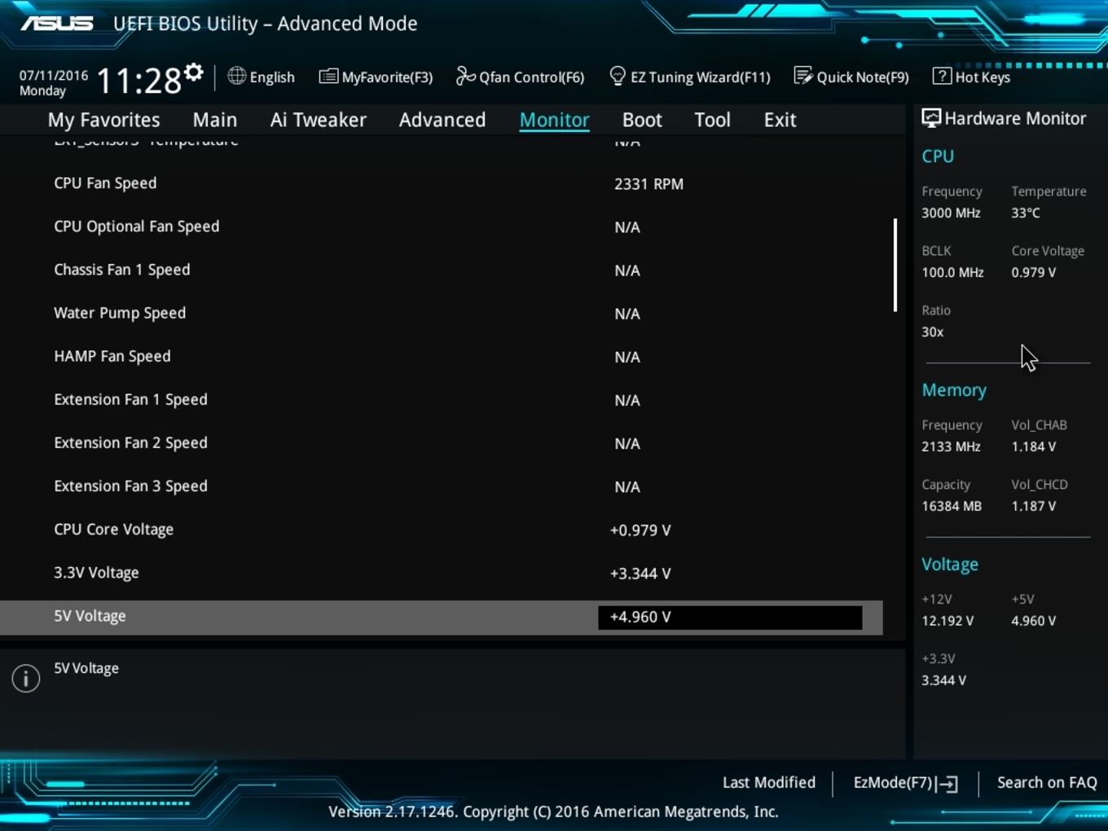Viewport: 1108px width, 831px height.
Task: Select the Monitor tab
Action: [555, 120]
